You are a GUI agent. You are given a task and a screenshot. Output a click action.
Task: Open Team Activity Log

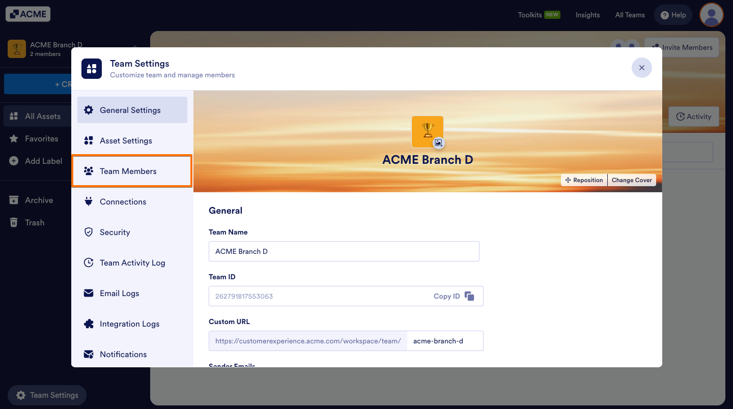point(132,262)
